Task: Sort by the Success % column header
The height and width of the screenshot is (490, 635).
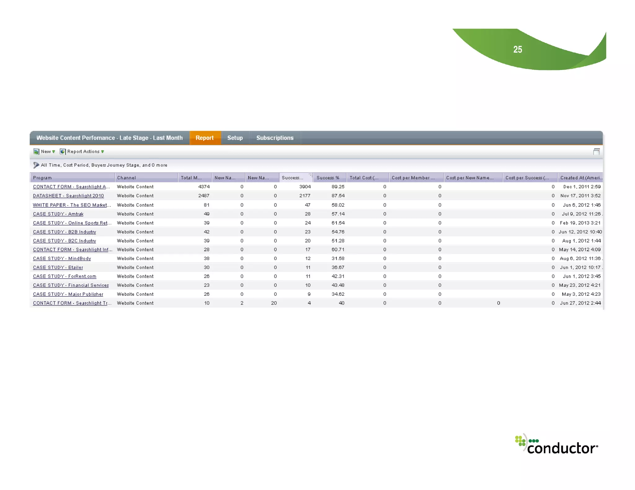Action: click(328, 178)
